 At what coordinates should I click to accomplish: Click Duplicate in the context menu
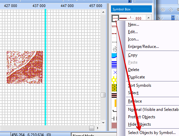point(136,77)
